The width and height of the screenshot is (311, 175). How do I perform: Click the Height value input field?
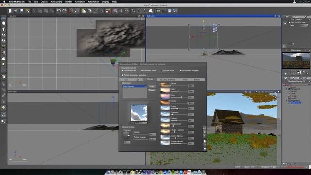coord(191,91)
